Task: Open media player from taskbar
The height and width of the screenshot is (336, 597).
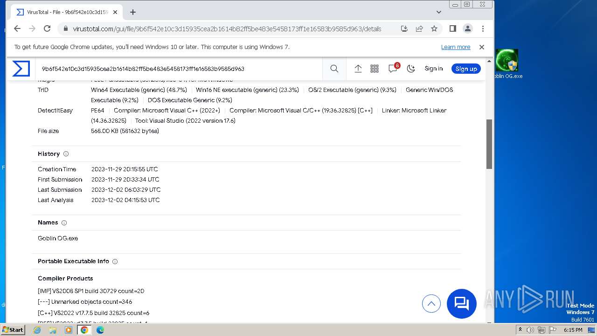Action: [69, 330]
